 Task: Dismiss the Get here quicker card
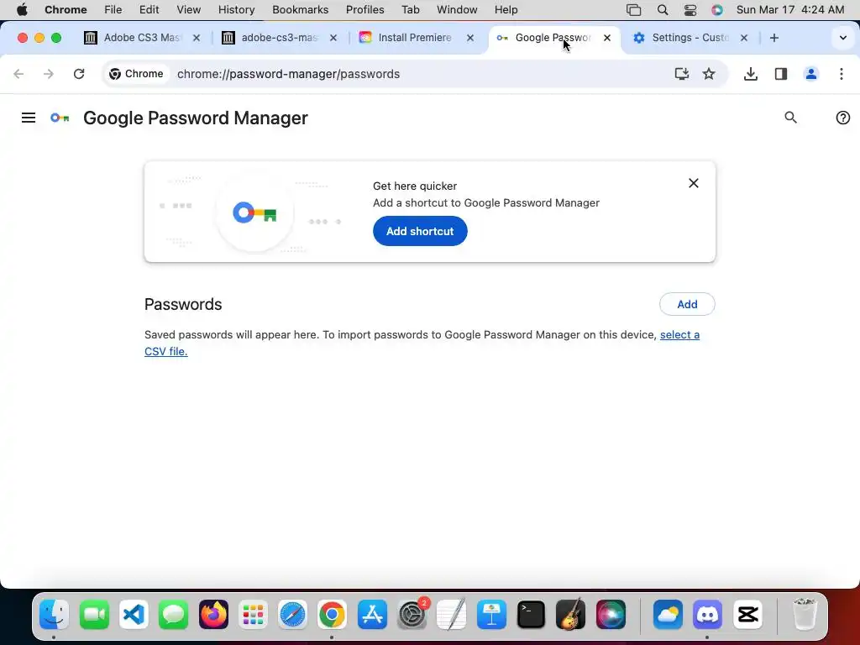694,183
